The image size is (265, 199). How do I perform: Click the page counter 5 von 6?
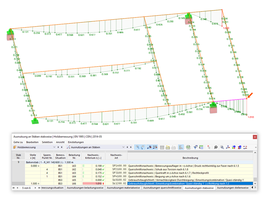[26, 188]
